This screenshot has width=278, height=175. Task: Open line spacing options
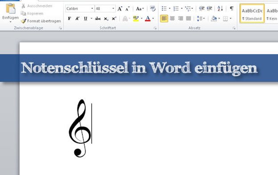point(201,18)
